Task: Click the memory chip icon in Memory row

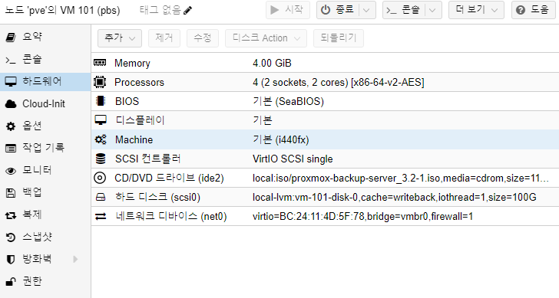Action: tap(100, 63)
